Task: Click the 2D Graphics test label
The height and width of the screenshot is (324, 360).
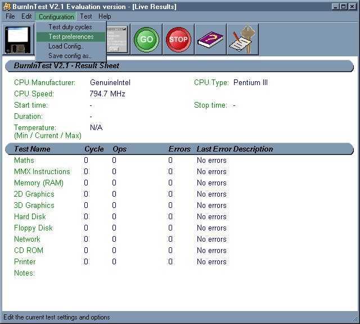Action: pos(34,194)
